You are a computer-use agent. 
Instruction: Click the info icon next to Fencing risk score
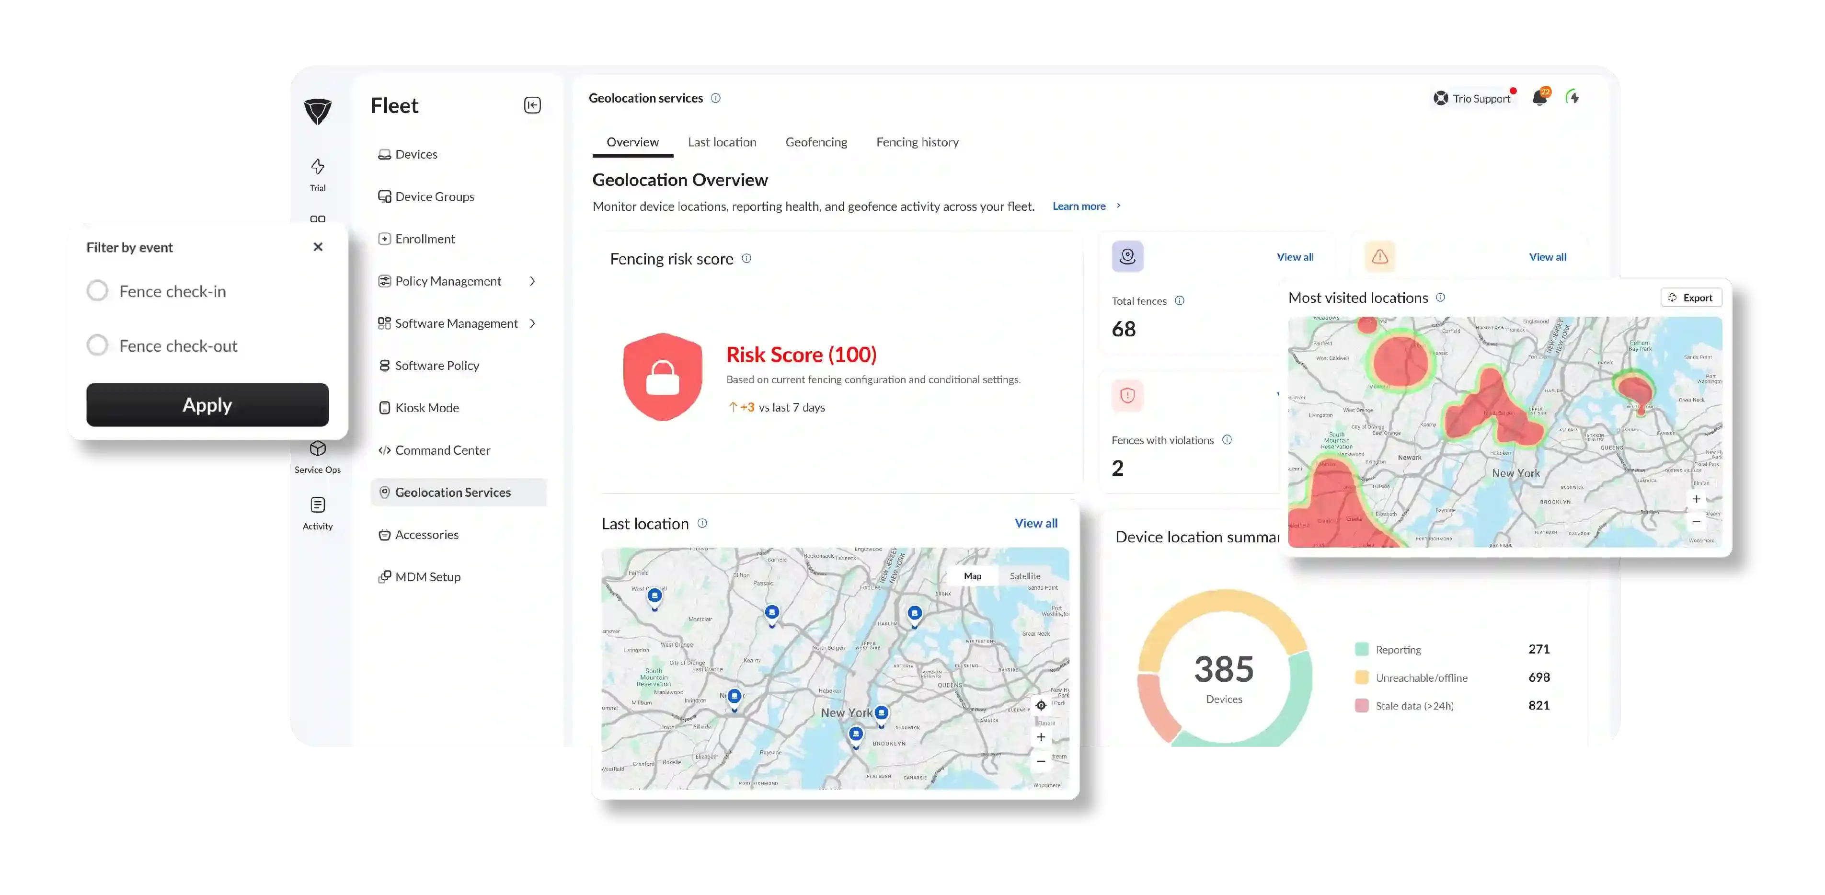pyautogui.click(x=746, y=259)
